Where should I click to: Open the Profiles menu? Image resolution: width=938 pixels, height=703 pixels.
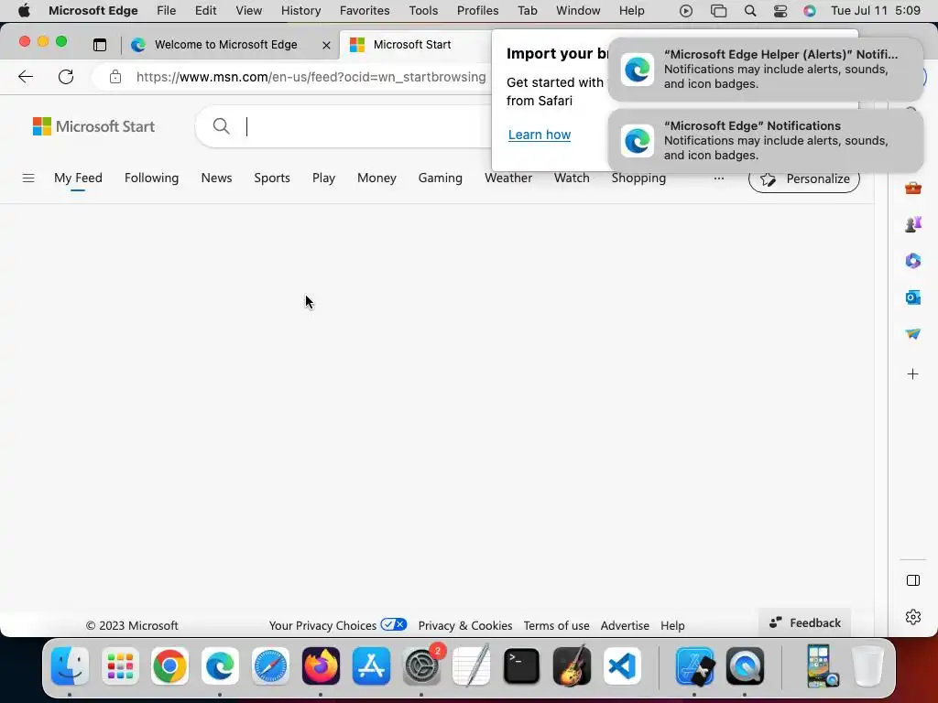point(478,11)
